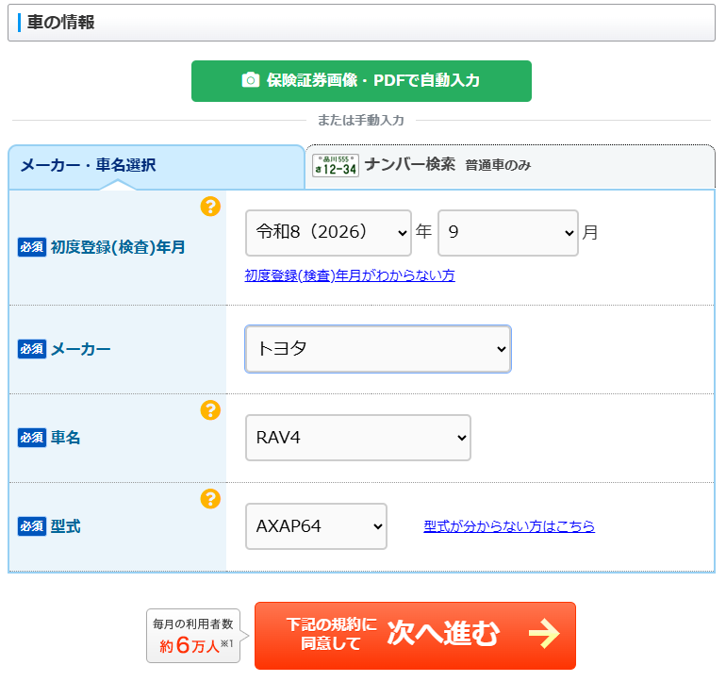Click the 普通車のみ note text
Image resolution: width=726 pixels, height=682 pixels.
click(498, 165)
